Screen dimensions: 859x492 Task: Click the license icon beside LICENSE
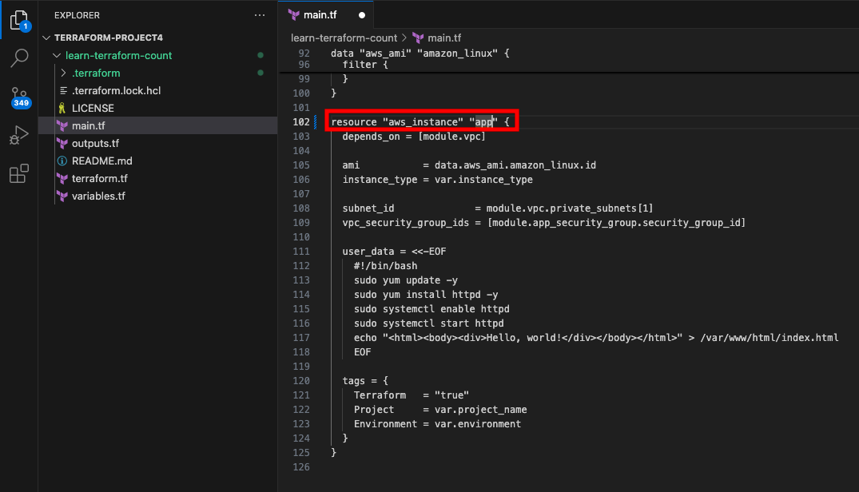tap(62, 109)
